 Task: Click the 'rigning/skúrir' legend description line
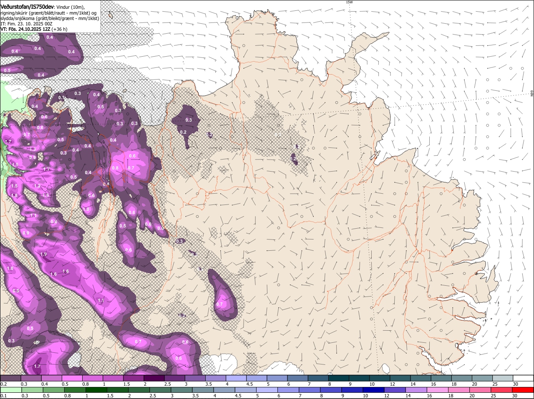click(48, 13)
